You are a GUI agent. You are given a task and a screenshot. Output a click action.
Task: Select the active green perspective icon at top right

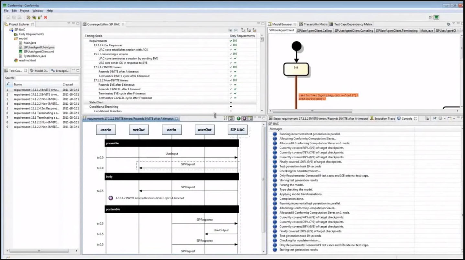click(x=437, y=17)
